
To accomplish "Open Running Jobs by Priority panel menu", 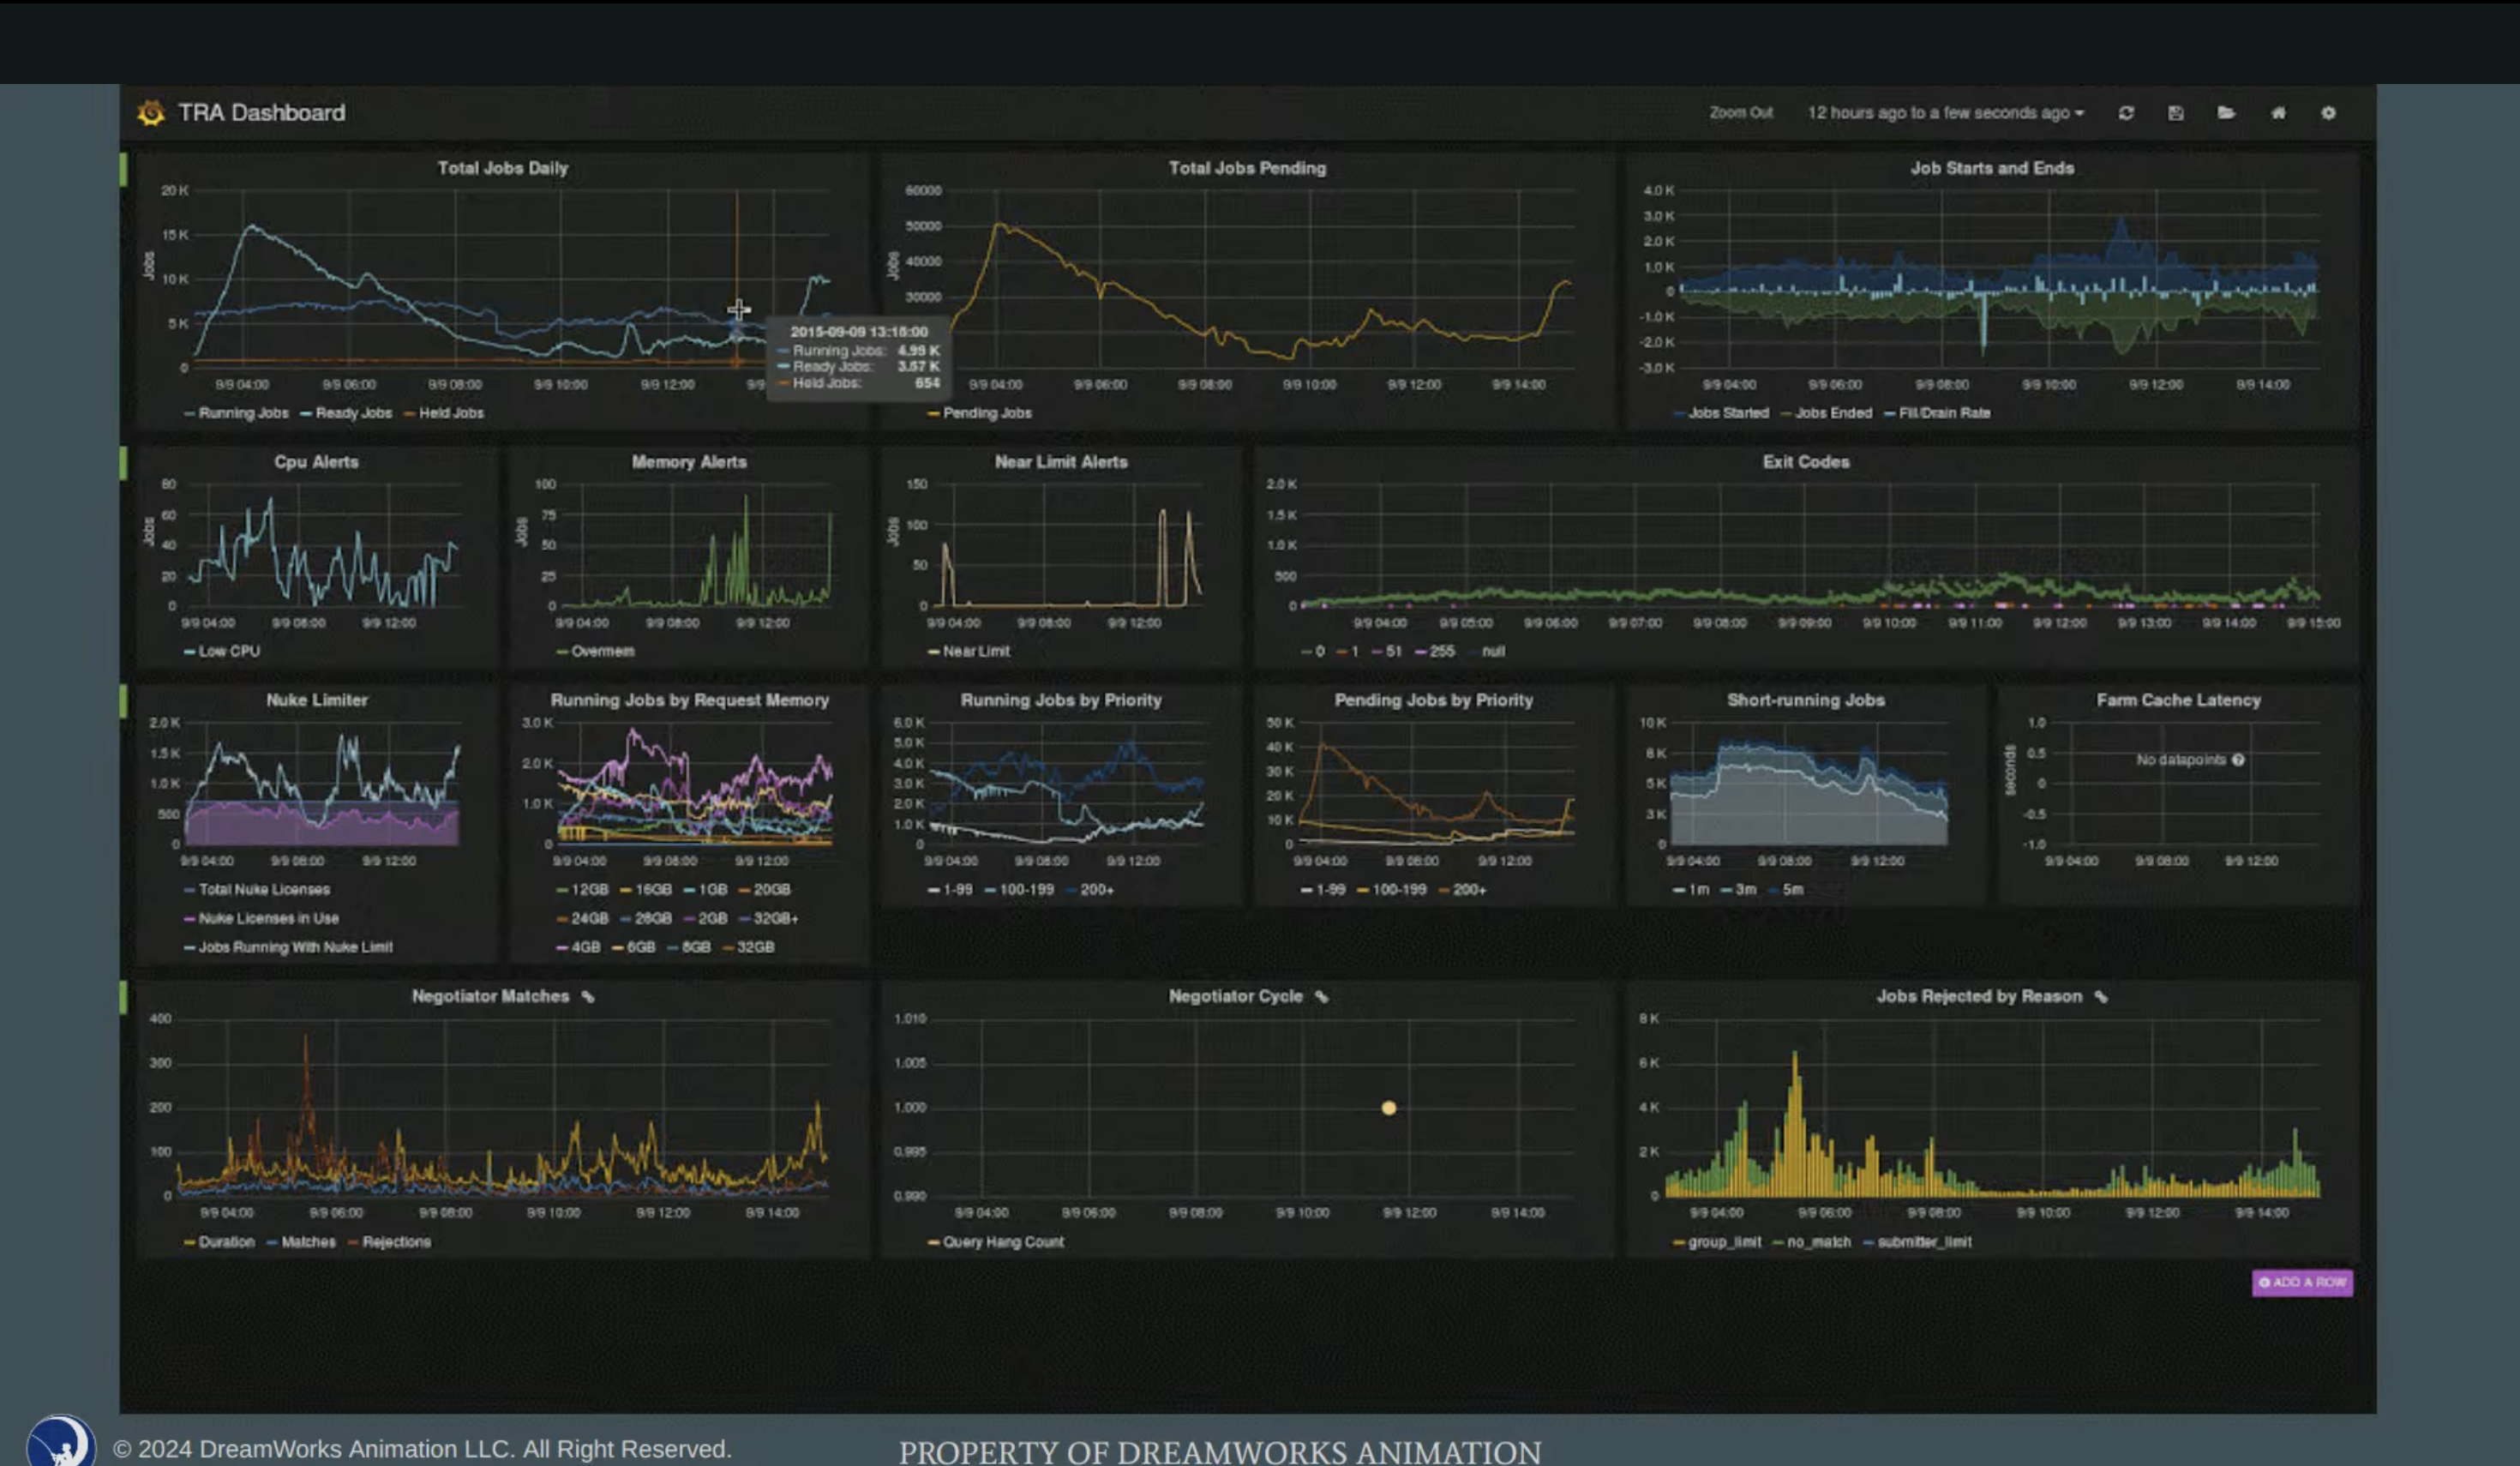I will [1061, 700].
